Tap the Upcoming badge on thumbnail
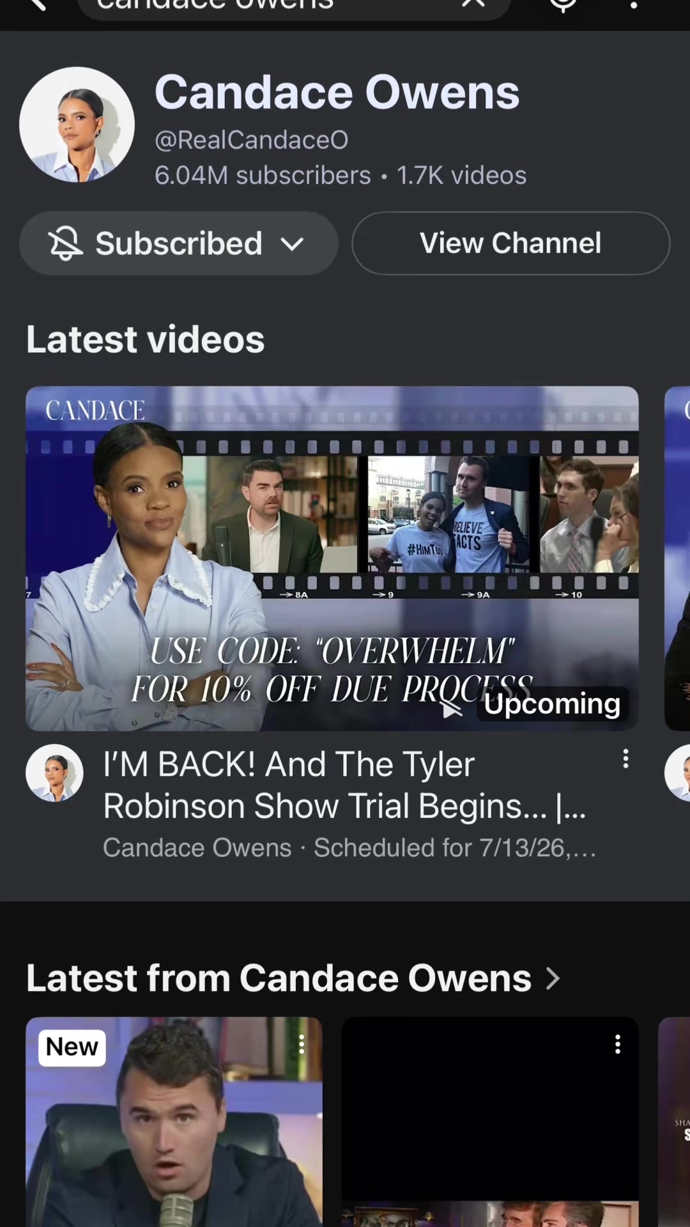This screenshot has width=690, height=1227. [552, 704]
